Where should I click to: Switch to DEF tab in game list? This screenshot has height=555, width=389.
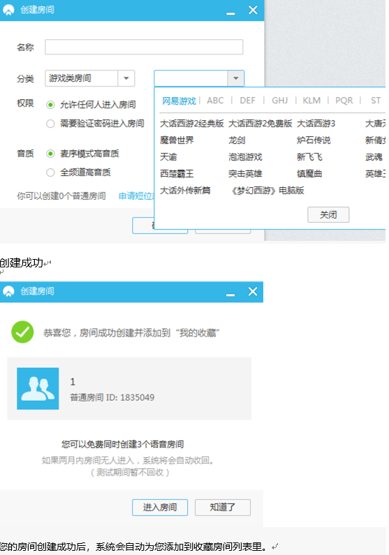pos(247,101)
